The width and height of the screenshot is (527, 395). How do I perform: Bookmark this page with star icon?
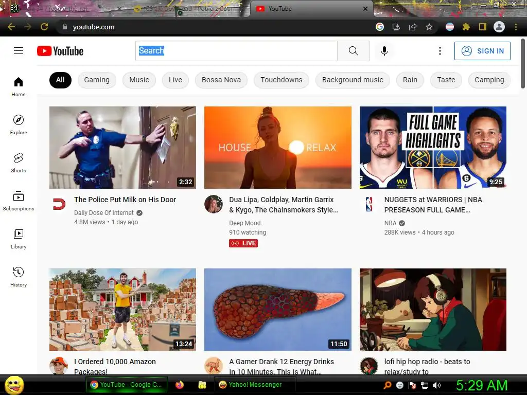[429, 27]
